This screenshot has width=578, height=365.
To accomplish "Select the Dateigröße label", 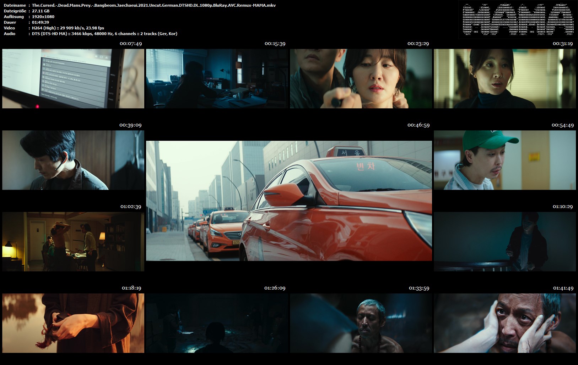I will (x=15, y=11).
